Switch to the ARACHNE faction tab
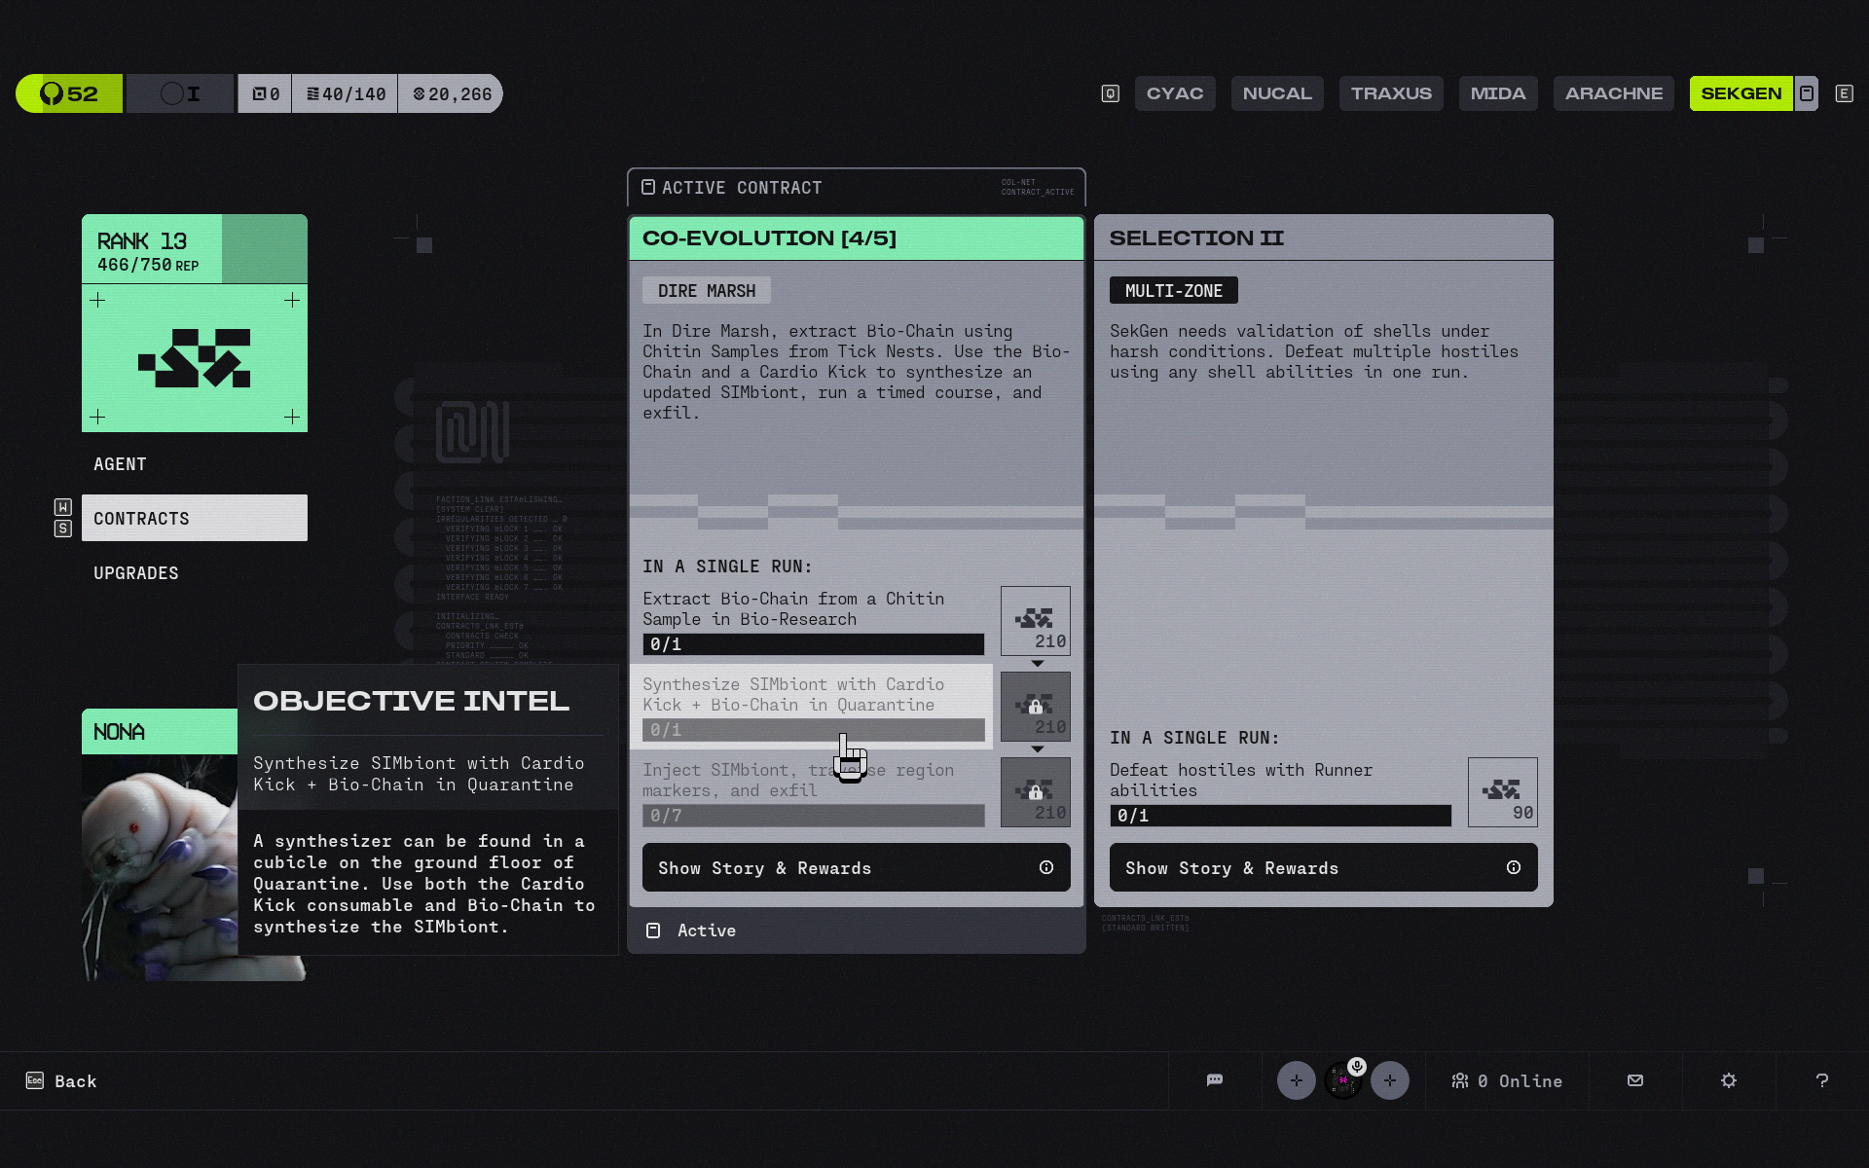This screenshot has height=1168, width=1869. coord(1613,93)
